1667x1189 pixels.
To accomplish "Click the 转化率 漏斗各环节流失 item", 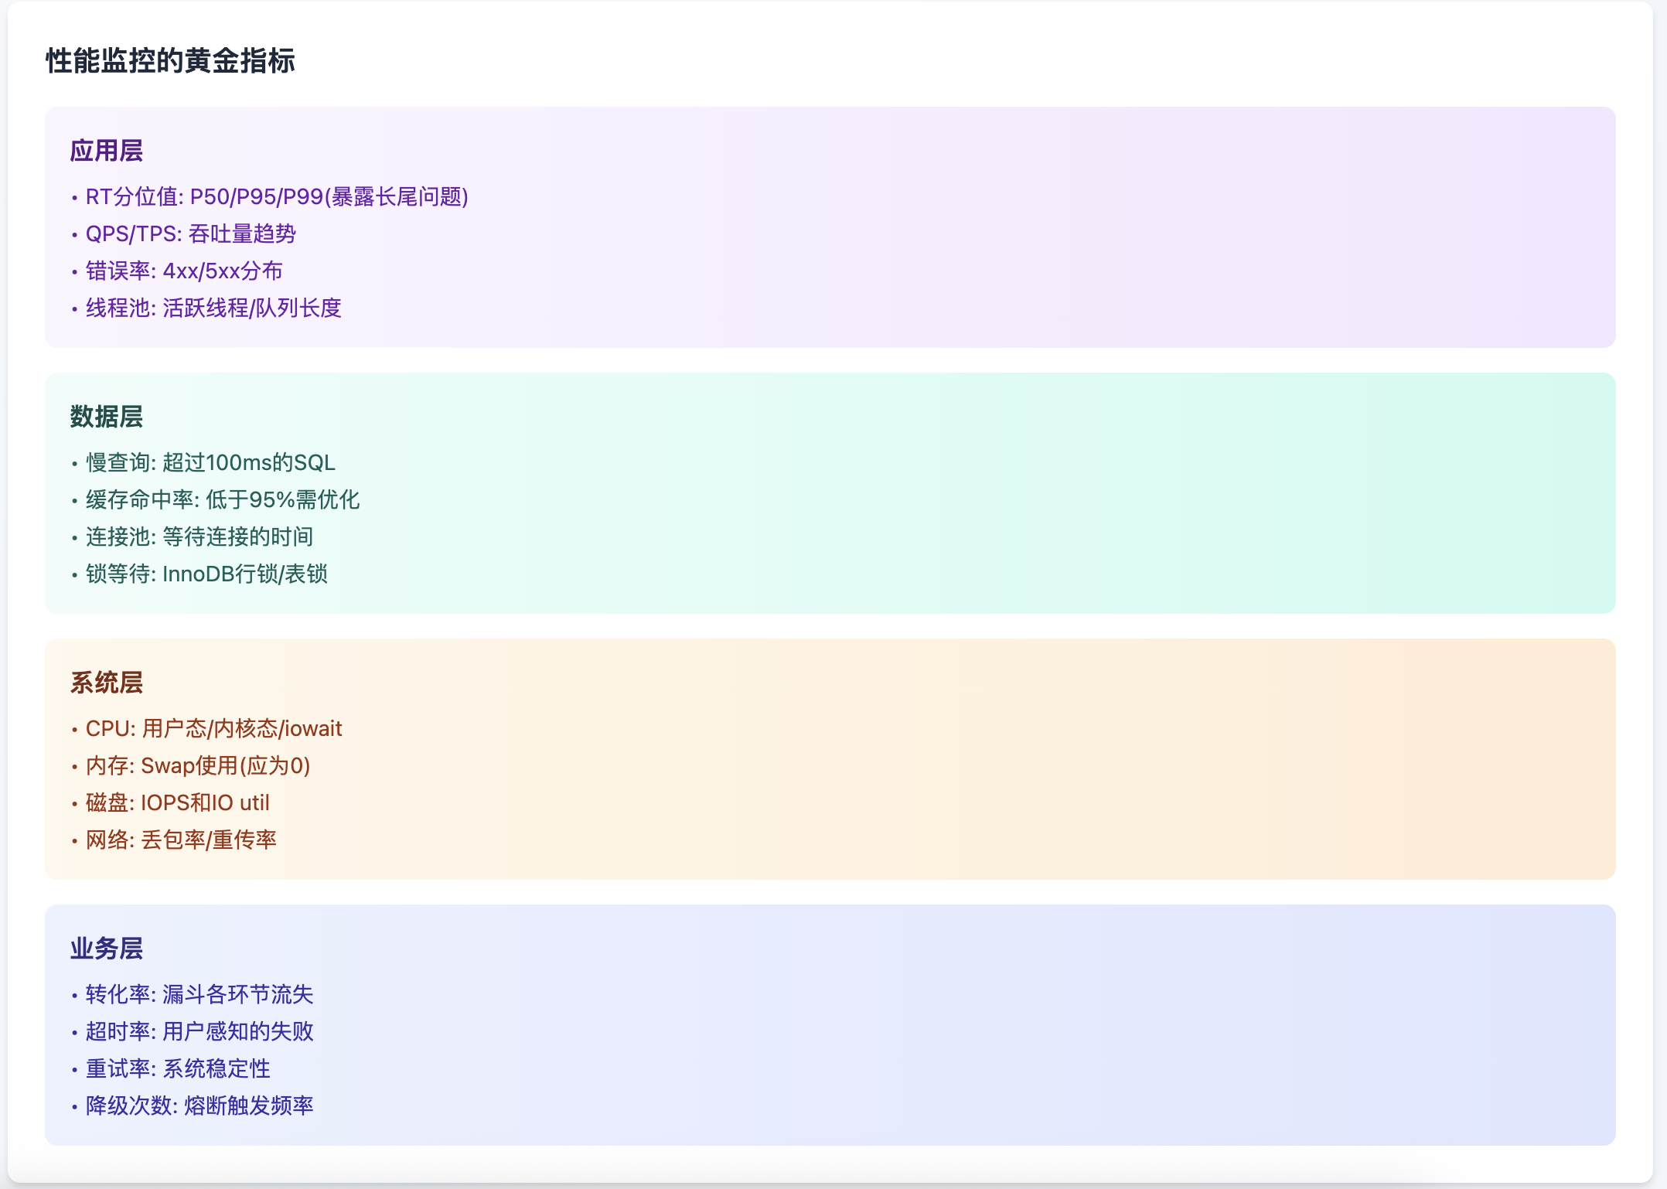I will pos(199,995).
